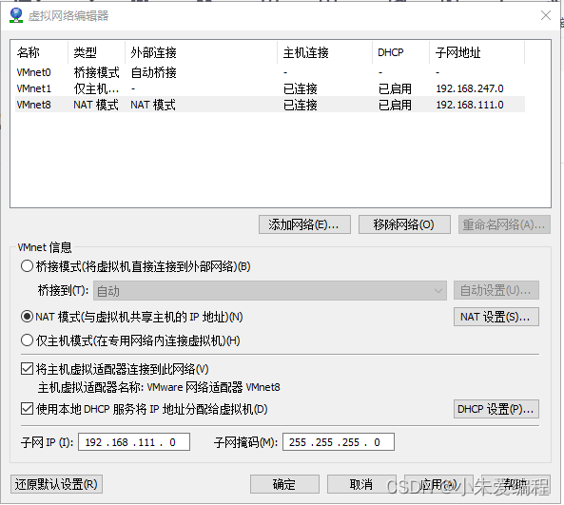The height and width of the screenshot is (505, 564).
Task: Toggle 使用本地 DHCP 服务 checkbox
Action: tap(27, 409)
